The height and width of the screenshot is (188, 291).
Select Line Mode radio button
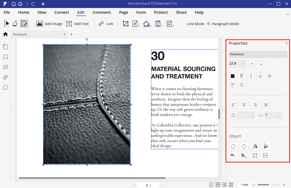click(x=184, y=24)
